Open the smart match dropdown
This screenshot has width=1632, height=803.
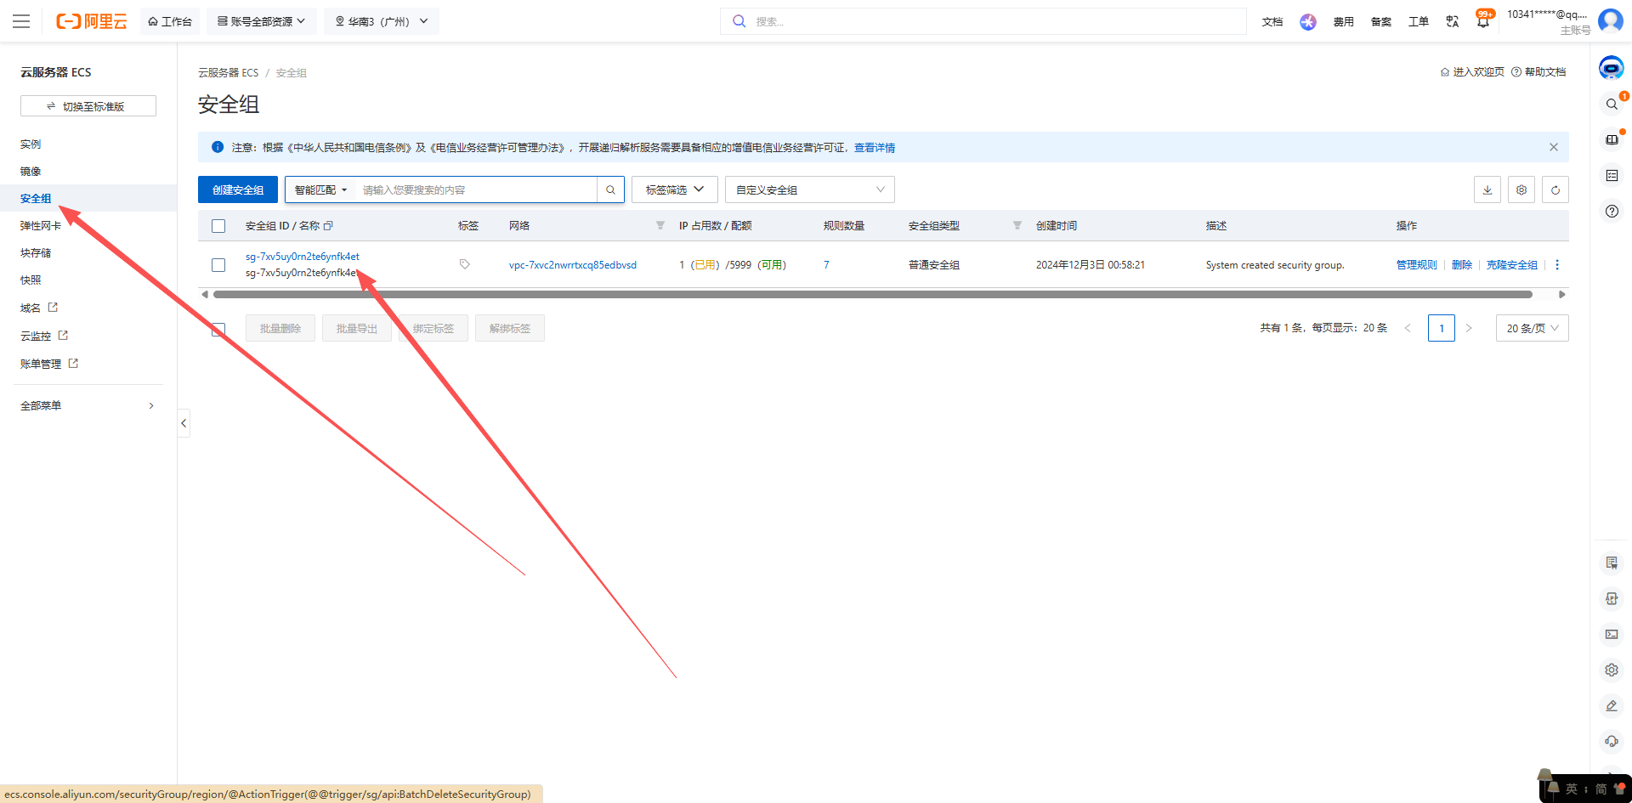(320, 189)
